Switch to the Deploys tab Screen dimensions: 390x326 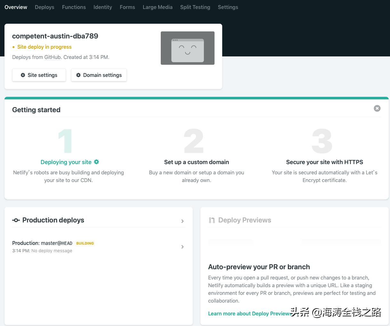coord(45,7)
